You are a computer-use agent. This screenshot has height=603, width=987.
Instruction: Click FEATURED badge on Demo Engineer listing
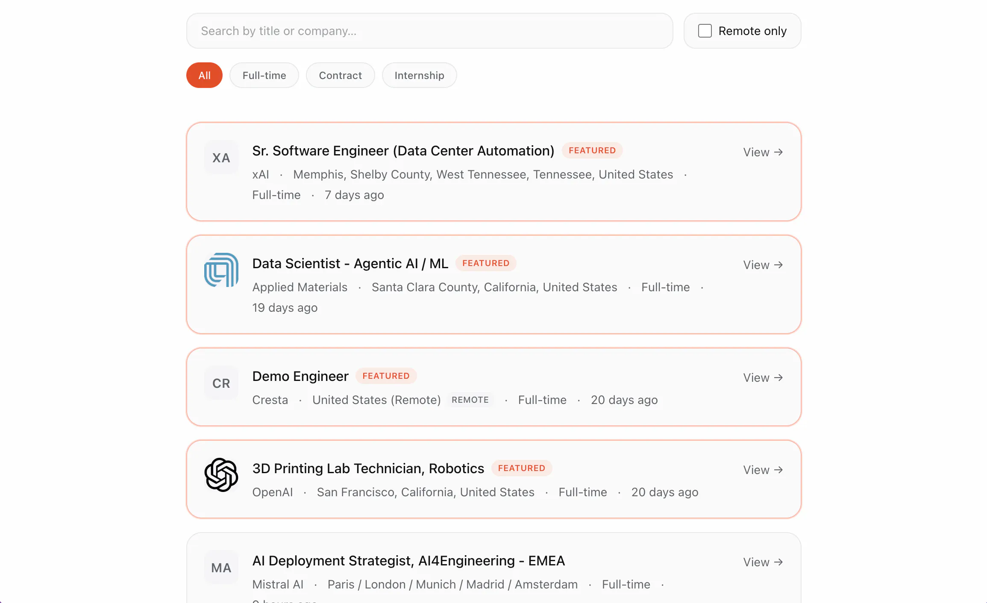tap(386, 376)
